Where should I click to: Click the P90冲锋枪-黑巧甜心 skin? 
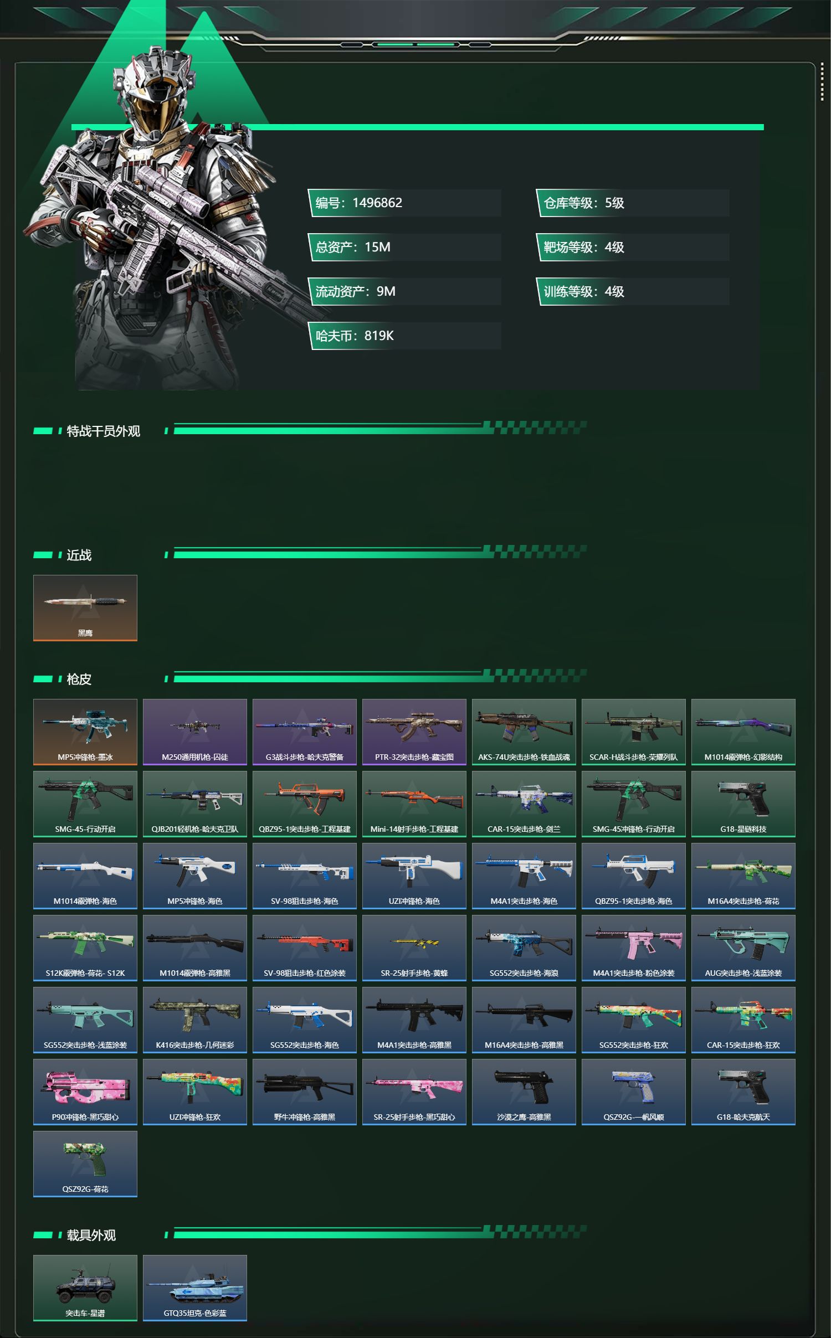tap(85, 1092)
